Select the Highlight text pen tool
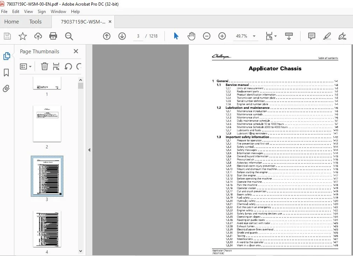353x256 pixels. coord(327,36)
